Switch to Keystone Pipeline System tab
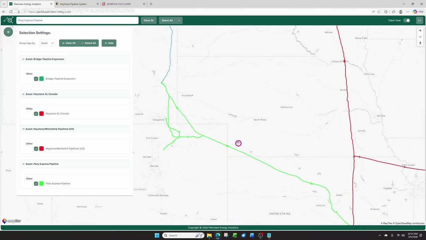This screenshot has height=240, width=426. pos(77,4)
